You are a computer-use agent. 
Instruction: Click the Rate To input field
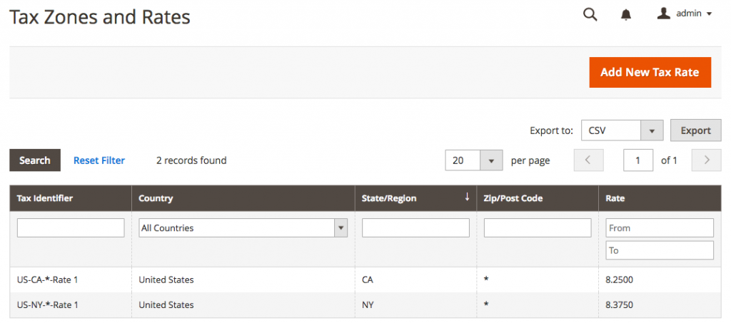tap(660, 250)
